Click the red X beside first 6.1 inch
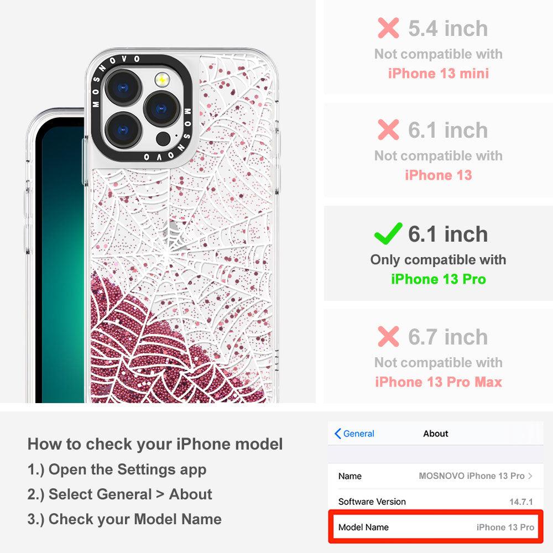 388,129
